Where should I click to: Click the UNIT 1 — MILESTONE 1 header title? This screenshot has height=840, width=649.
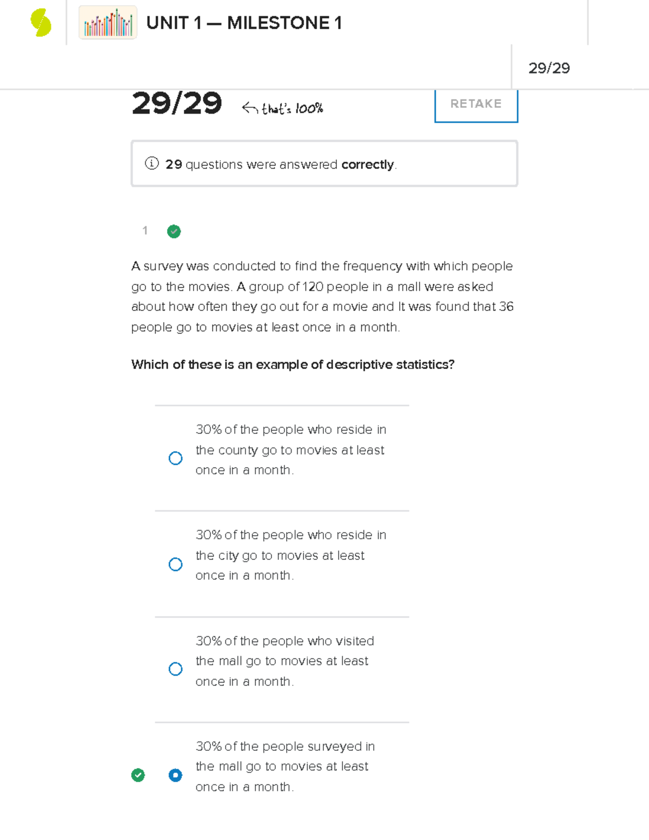tap(244, 23)
